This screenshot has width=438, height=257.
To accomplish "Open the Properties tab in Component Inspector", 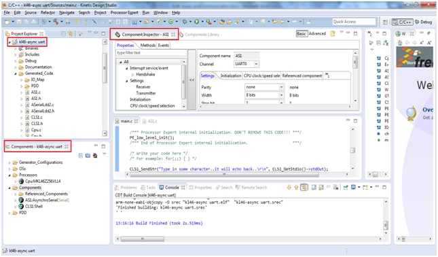I will tap(126, 45).
